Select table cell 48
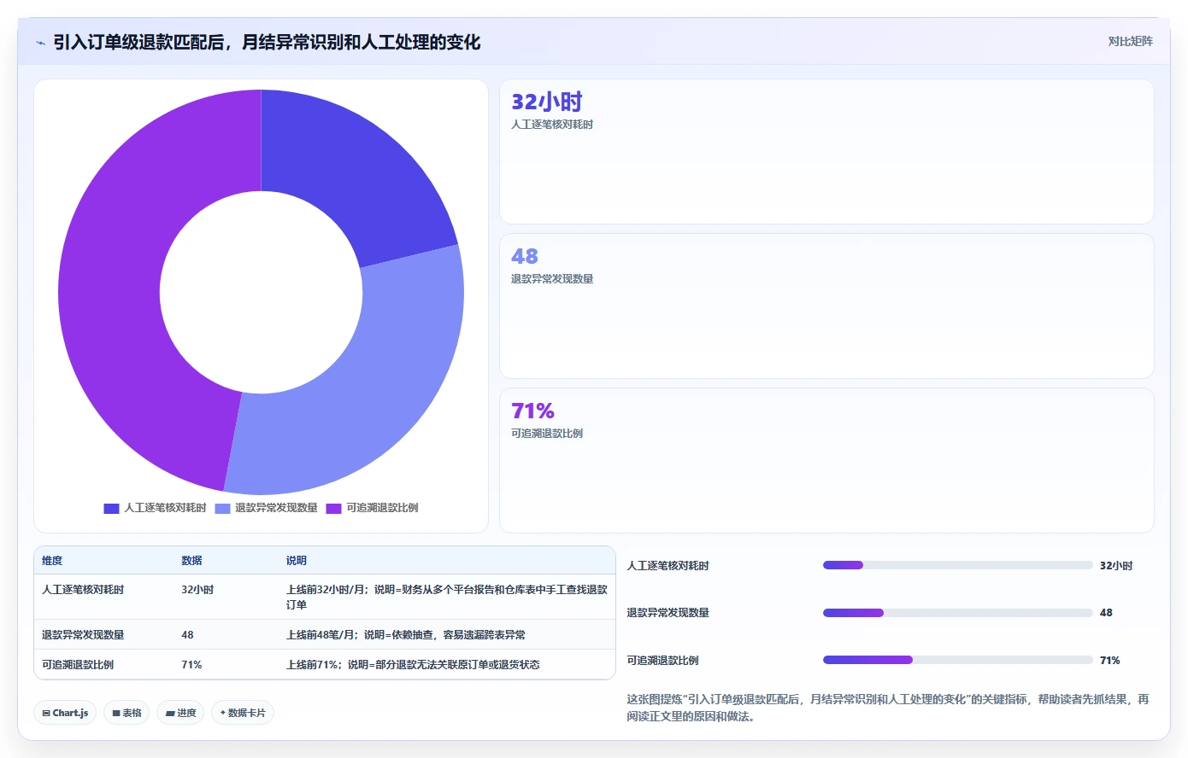The image size is (1188, 758). [187, 635]
